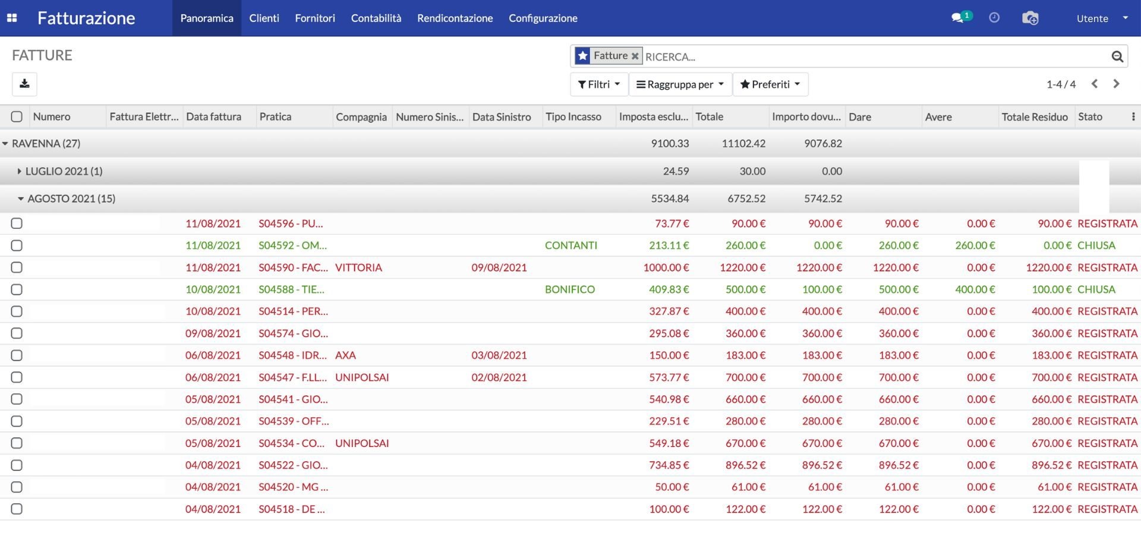Open the Filtri dropdown
The height and width of the screenshot is (539, 1141).
pos(598,84)
